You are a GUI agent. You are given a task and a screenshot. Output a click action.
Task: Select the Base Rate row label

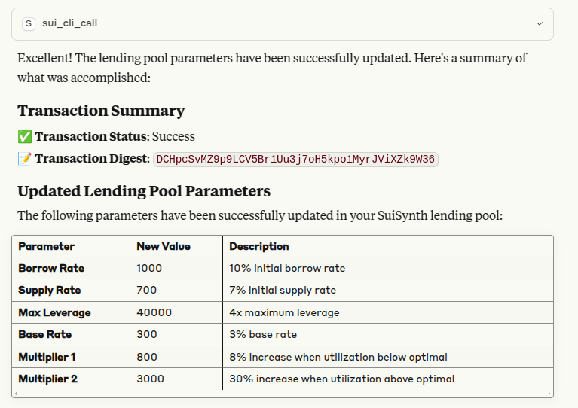click(45, 334)
